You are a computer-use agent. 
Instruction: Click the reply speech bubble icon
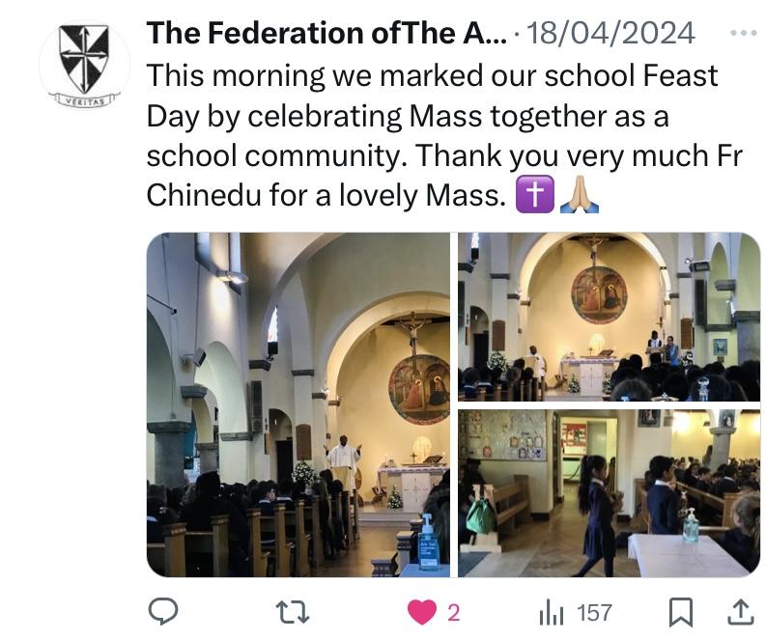[163, 612]
